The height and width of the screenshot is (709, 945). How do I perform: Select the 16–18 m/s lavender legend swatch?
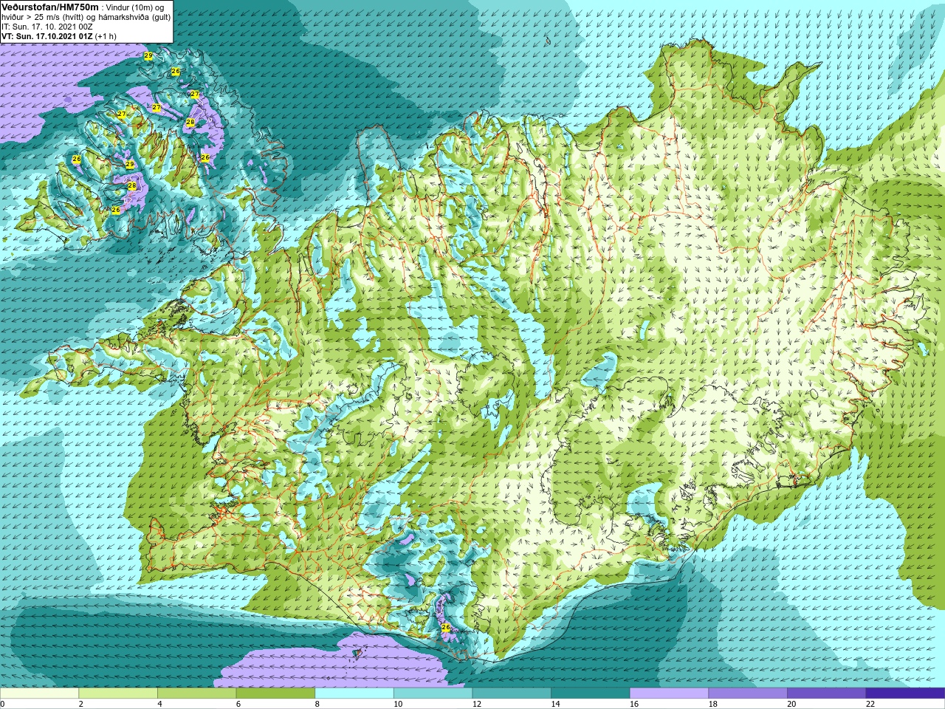tap(670, 693)
